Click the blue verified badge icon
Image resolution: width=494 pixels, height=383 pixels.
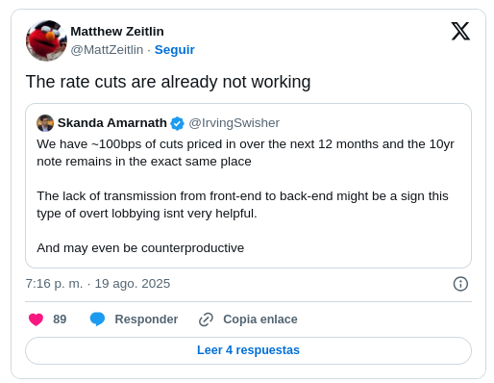click(177, 123)
